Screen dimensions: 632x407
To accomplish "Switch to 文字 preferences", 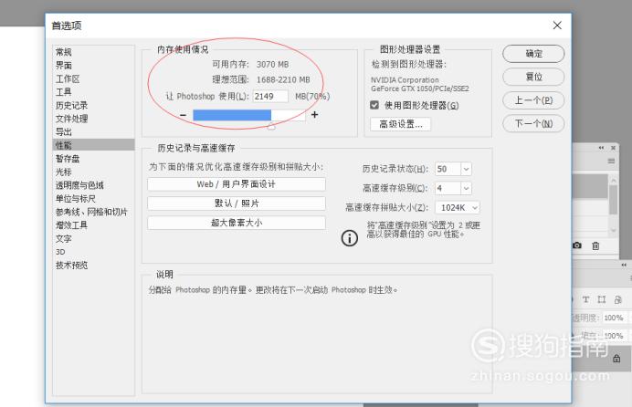I will click(x=64, y=238).
